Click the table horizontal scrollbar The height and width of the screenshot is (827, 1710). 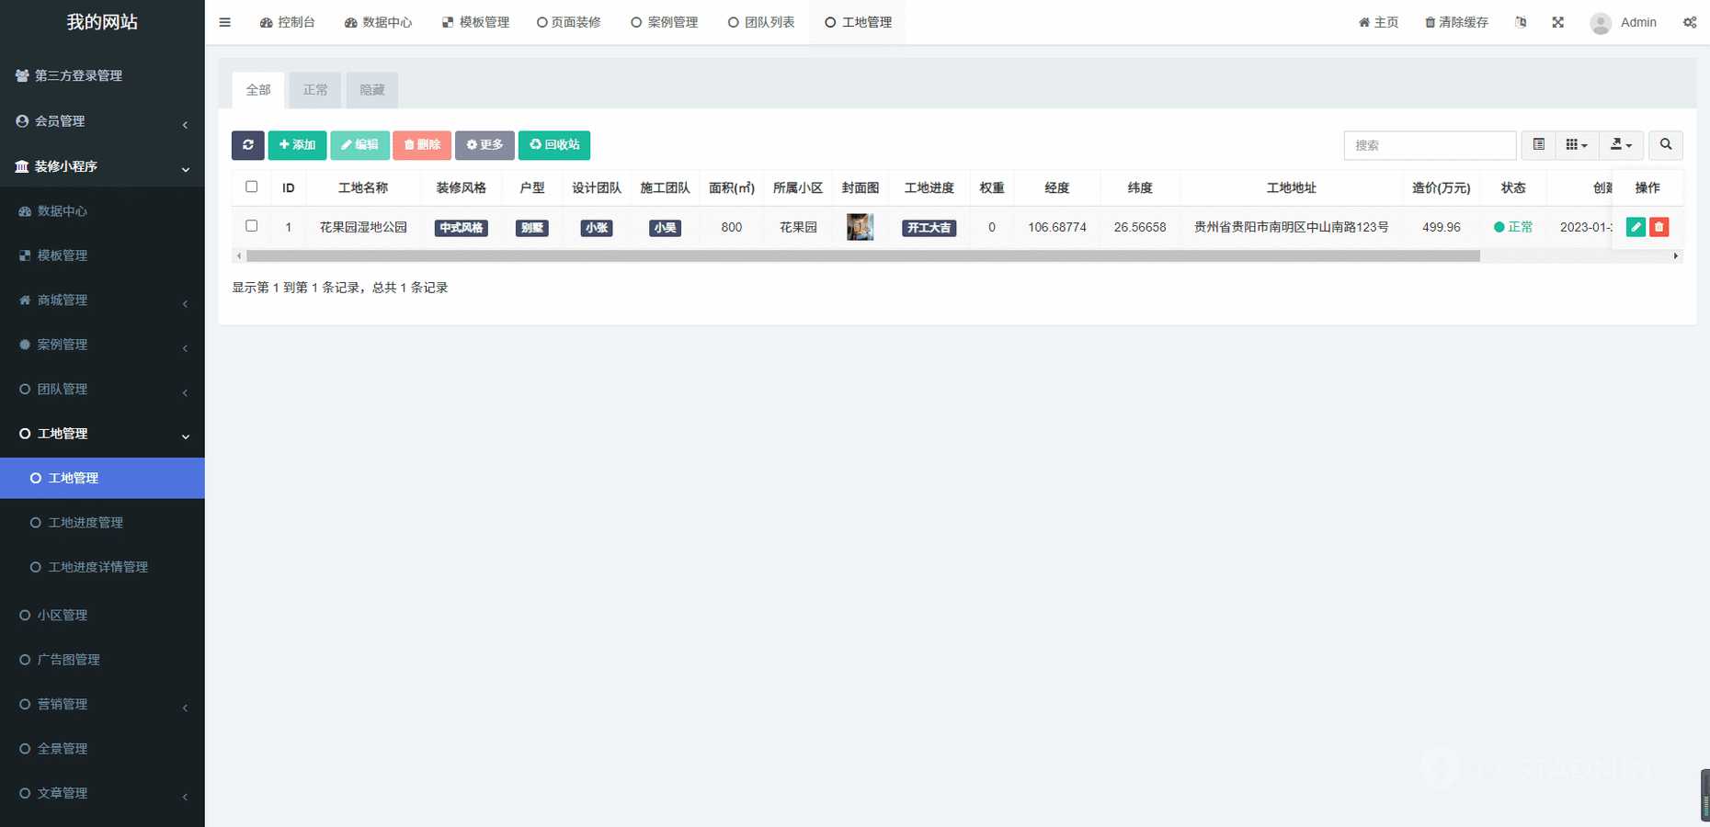click(x=862, y=256)
